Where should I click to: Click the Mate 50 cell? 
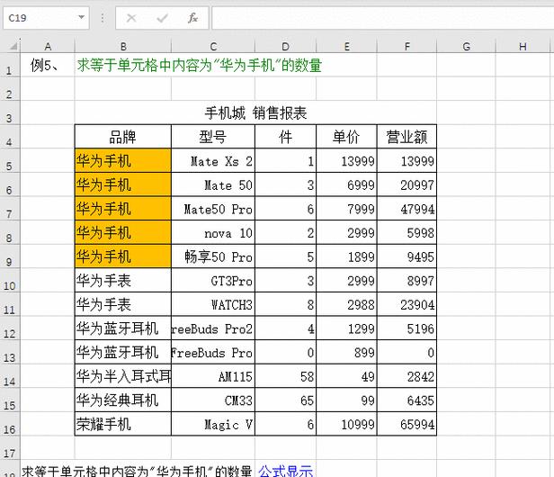tap(213, 184)
